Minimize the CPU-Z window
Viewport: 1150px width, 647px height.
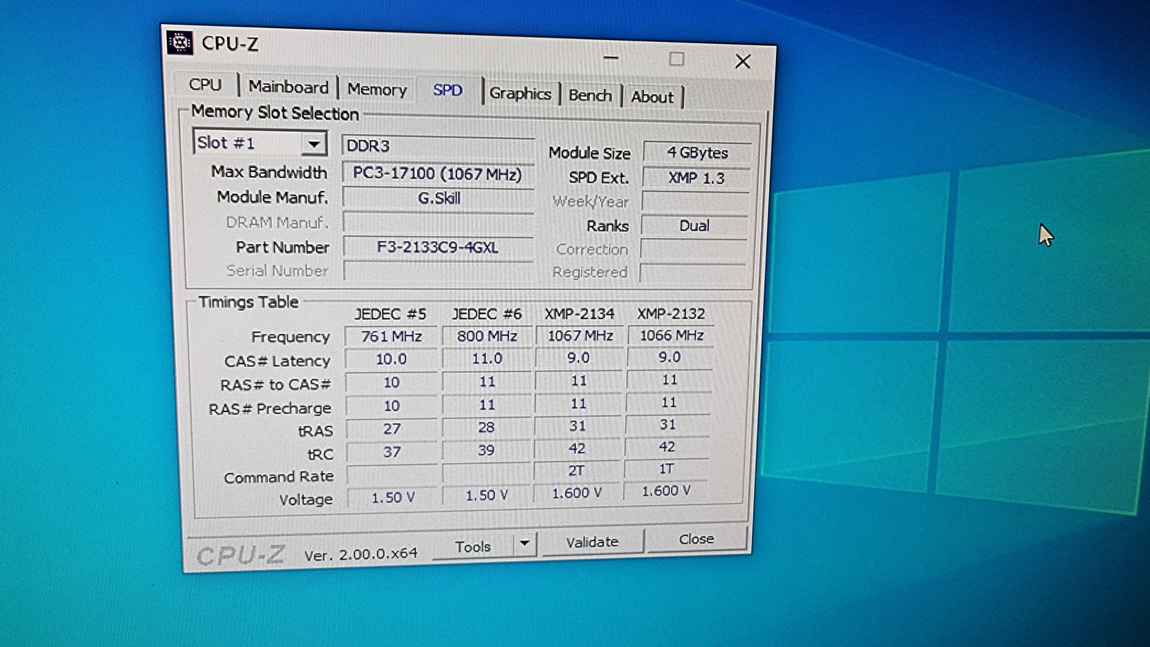click(611, 57)
